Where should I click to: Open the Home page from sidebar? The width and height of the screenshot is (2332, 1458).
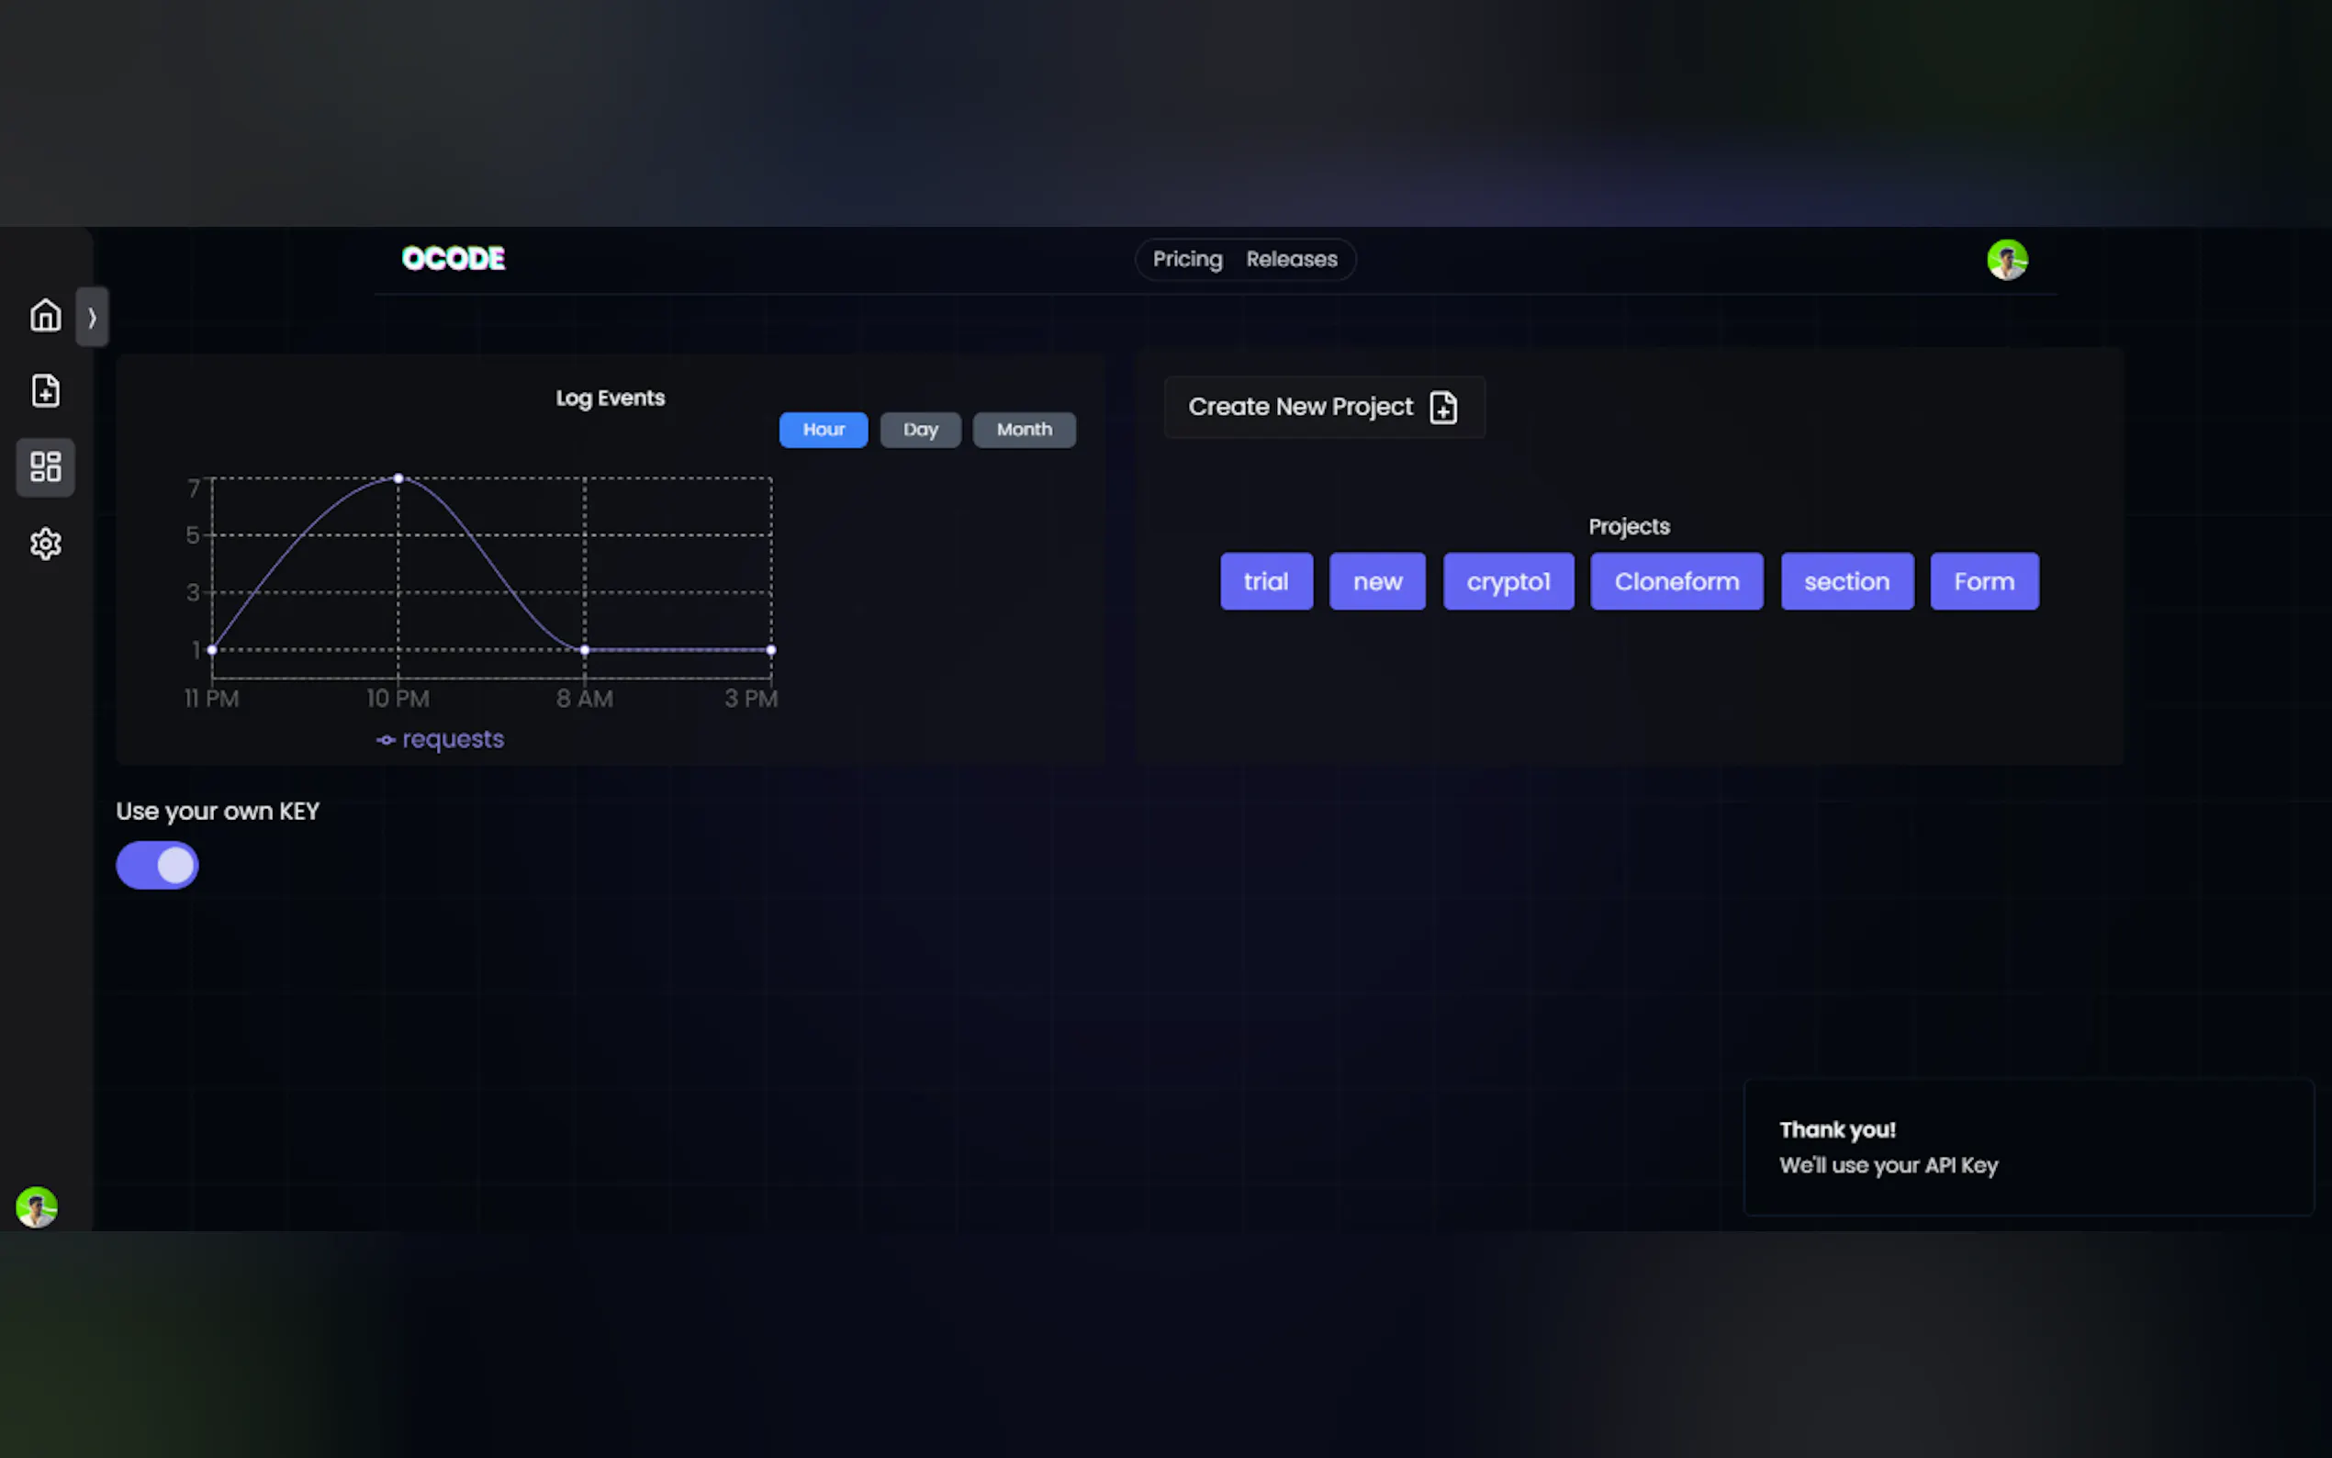point(45,315)
